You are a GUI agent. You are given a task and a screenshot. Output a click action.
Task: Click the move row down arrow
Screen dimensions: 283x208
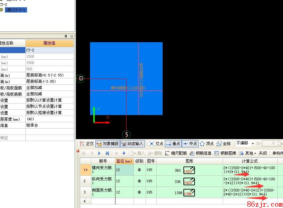[x=124, y=153]
